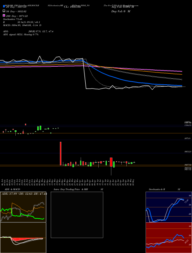Viewport: 192px width, 253px height.
Task: Open the empty Intra Day Trading chart box
Action: pos(77,215)
